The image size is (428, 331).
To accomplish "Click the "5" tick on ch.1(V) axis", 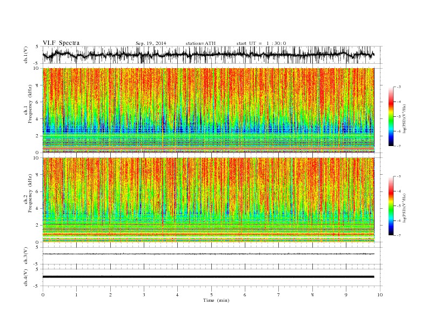I will tap(37, 47).
